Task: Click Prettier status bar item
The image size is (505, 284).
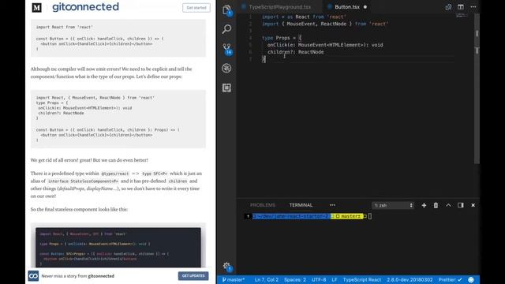Action: coord(451,279)
